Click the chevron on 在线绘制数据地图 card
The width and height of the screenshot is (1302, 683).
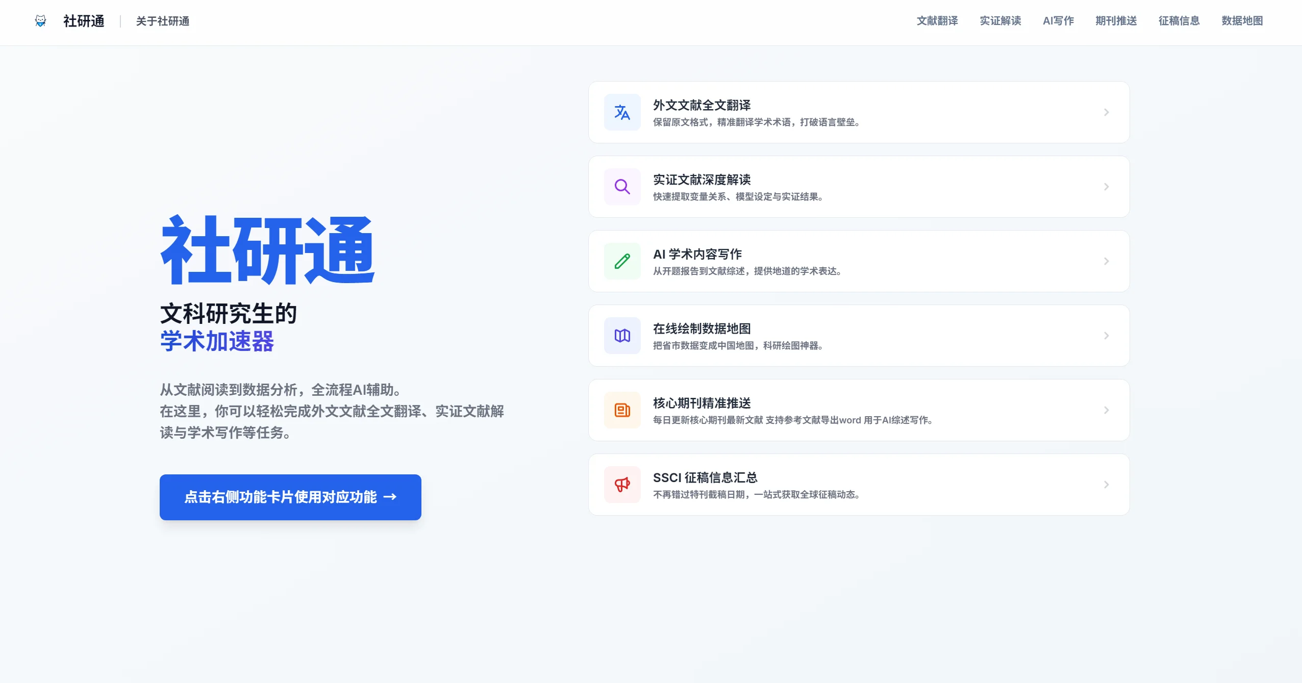[1106, 335]
